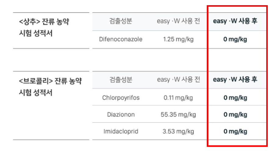This screenshot has width=276, height=152.
Task: Select the broccoli table's 검출성분 header
Action: coord(121,80)
